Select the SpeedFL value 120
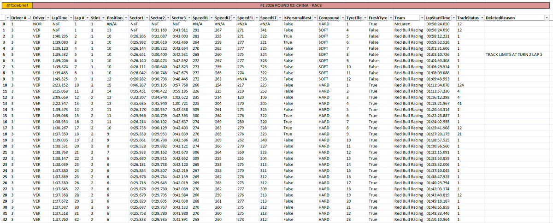The height and width of the screenshot is (223, 553). (240, 98)
